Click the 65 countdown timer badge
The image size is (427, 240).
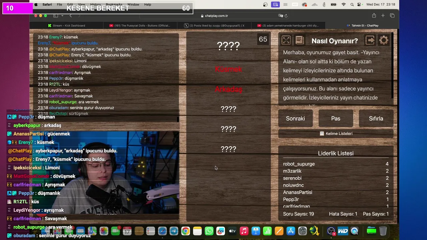(263, 39)
